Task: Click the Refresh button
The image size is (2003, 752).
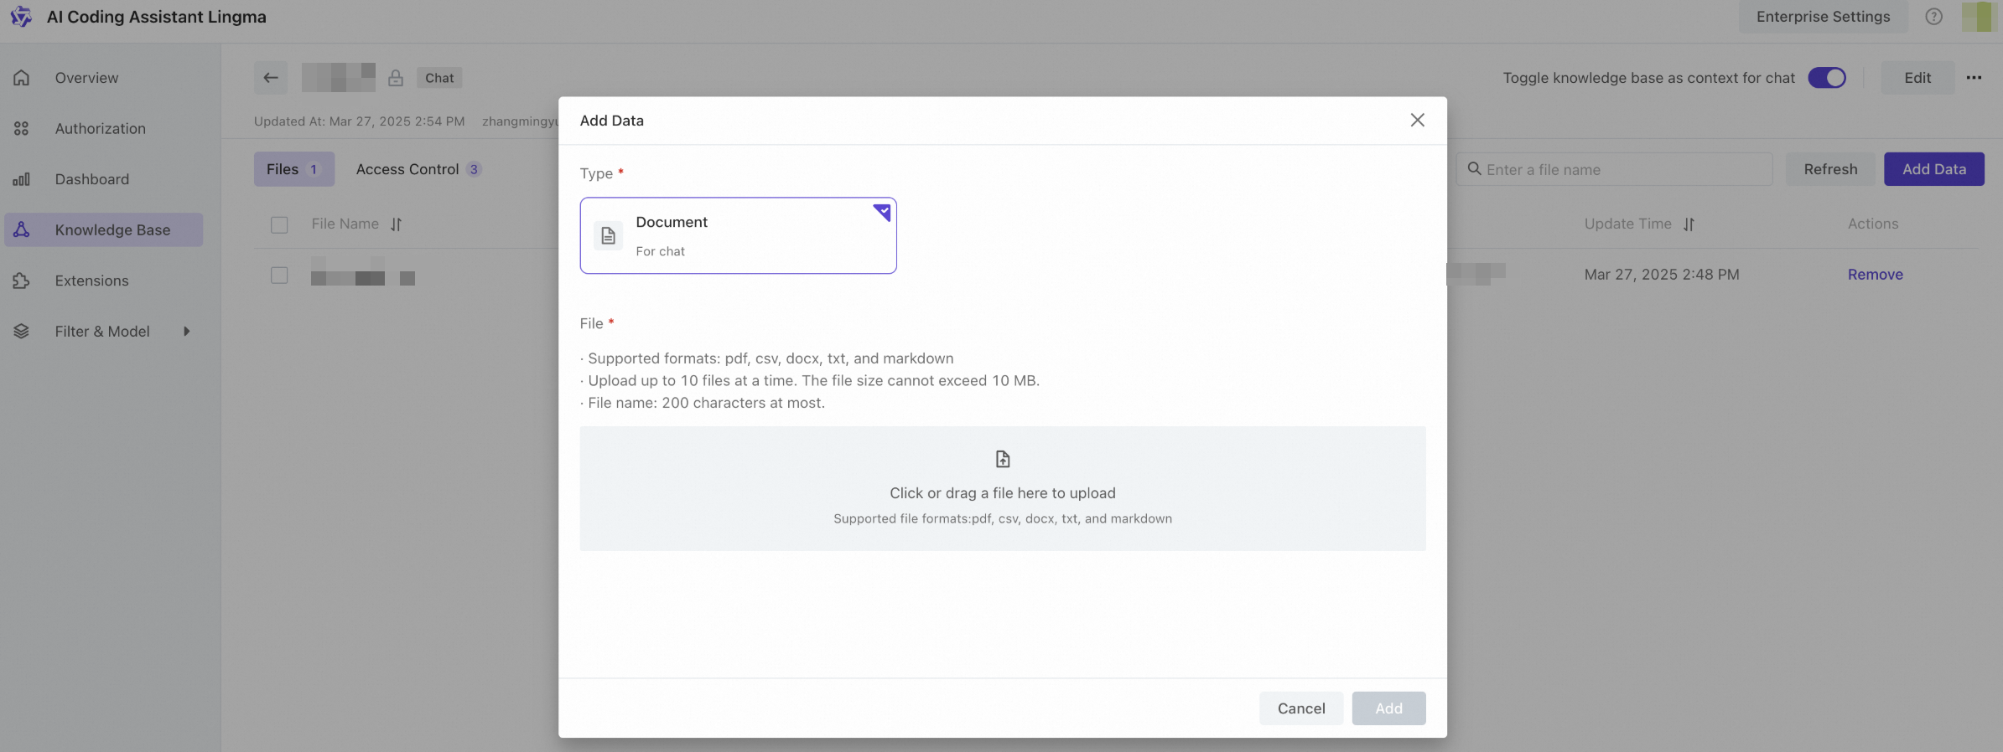Action: pyautogui.click(x=1830, y=169)
